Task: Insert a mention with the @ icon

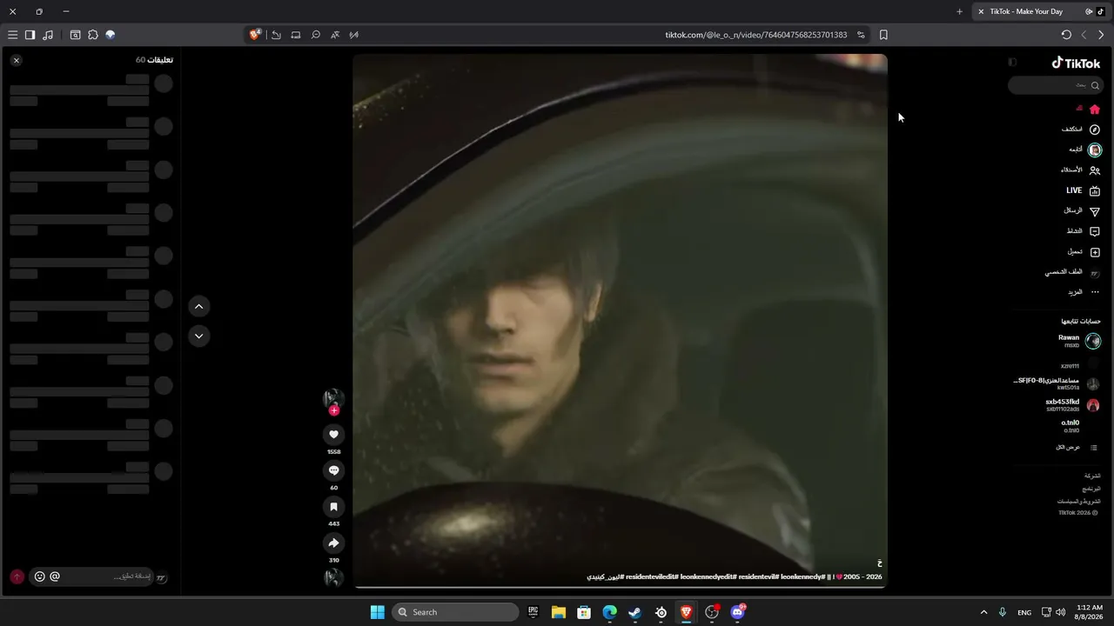Action: (55, 576)
